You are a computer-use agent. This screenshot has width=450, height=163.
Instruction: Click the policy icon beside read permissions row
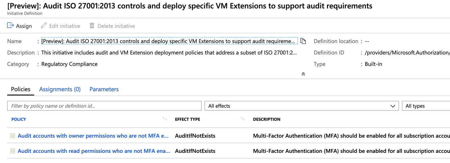13,151
